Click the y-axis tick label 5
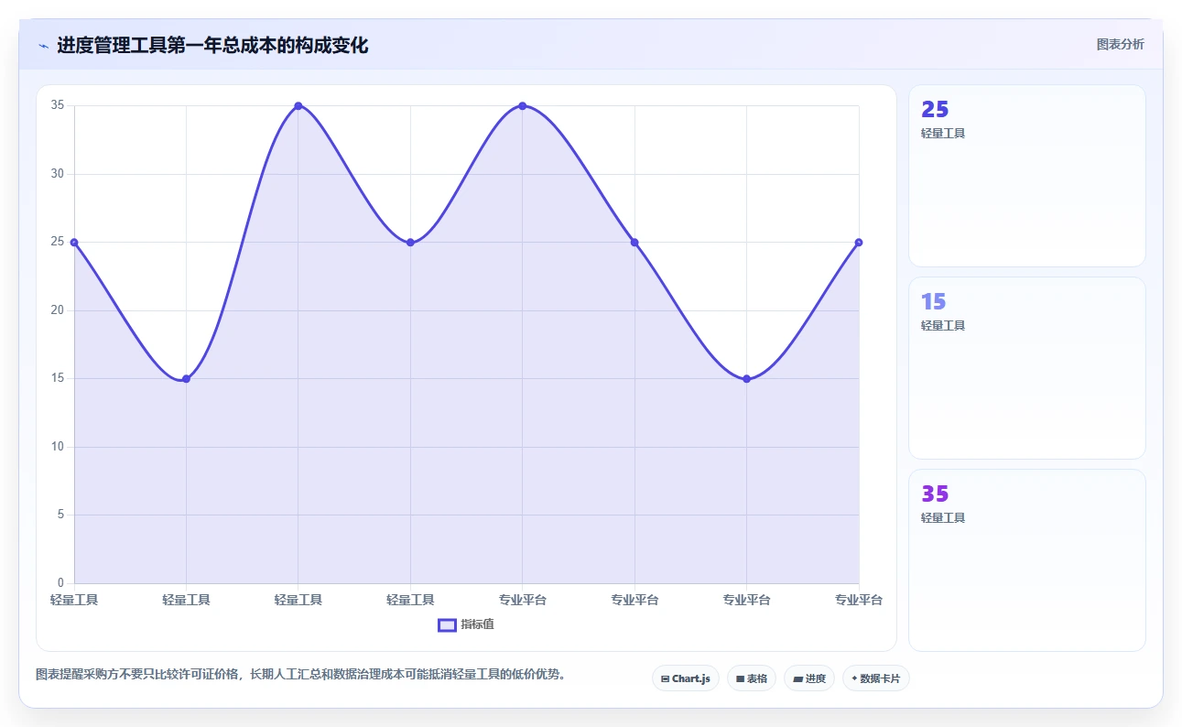This screenshot has height=727, width=1182. 60,515
